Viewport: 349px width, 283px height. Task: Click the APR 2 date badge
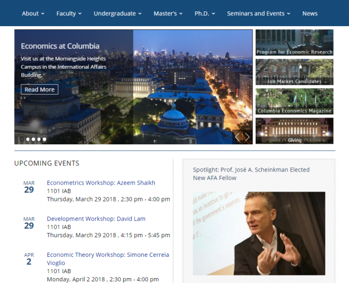click(29, 259)
